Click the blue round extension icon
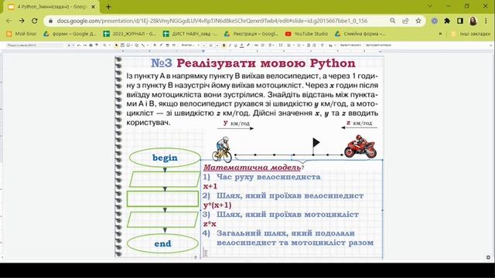The height and width of the screenshot is (278, 495). coord(435,21)
